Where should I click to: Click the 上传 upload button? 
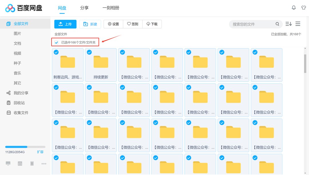tap(66, 24)
